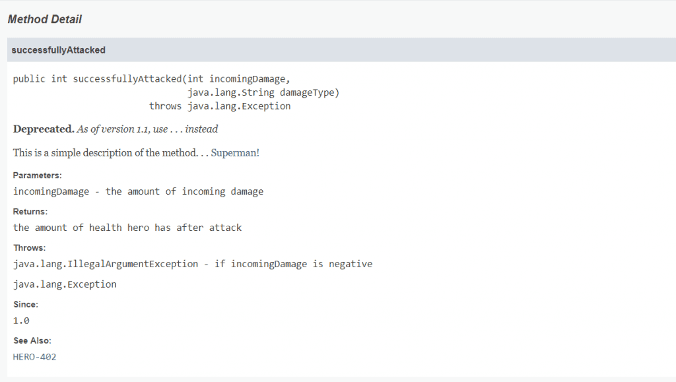Click the Method Detail heading
The image size is (676, 382).
(x=45, y=19)
